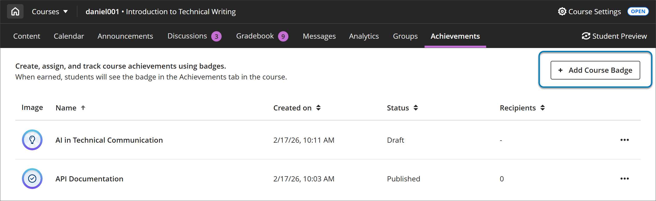Go to the Content tab
The height and width of the screenshot is (201, 656).
point(27,36)
